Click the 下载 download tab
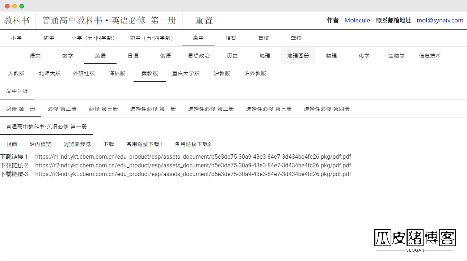 coord(109,144)
